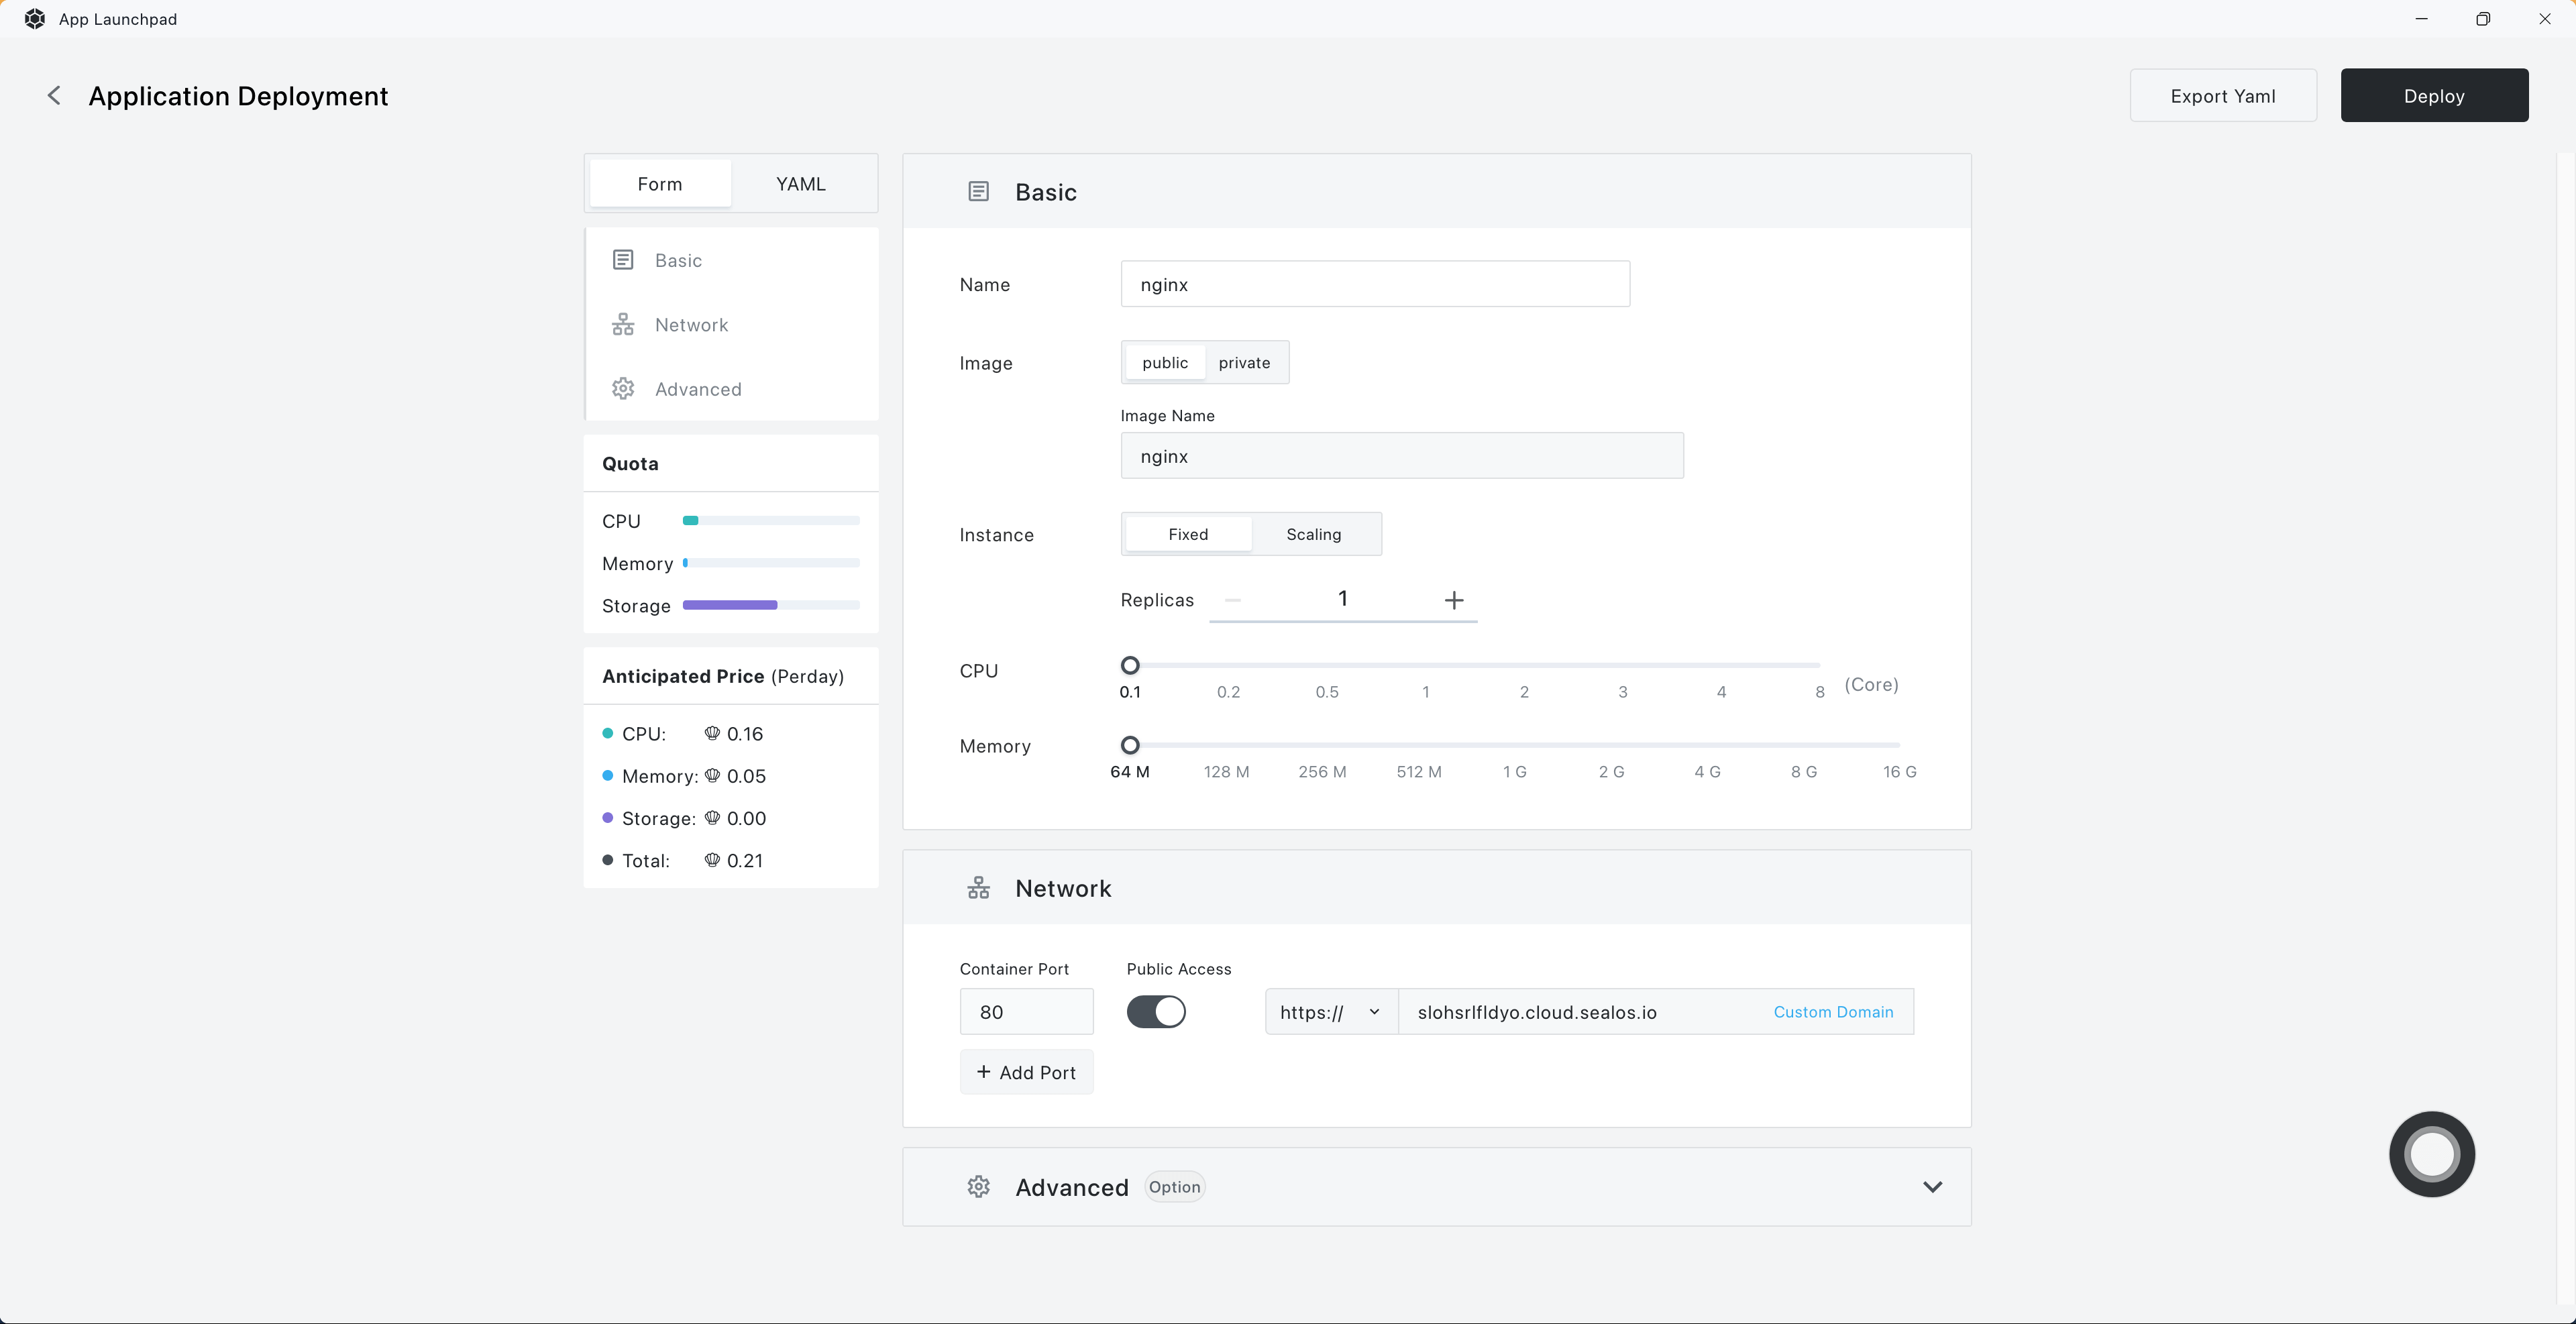Image resolution: width=2576 pixels, height=1324 pixels.
Task: Click the back arrow beside Application Deployment
Action: [x=54, y=95]
